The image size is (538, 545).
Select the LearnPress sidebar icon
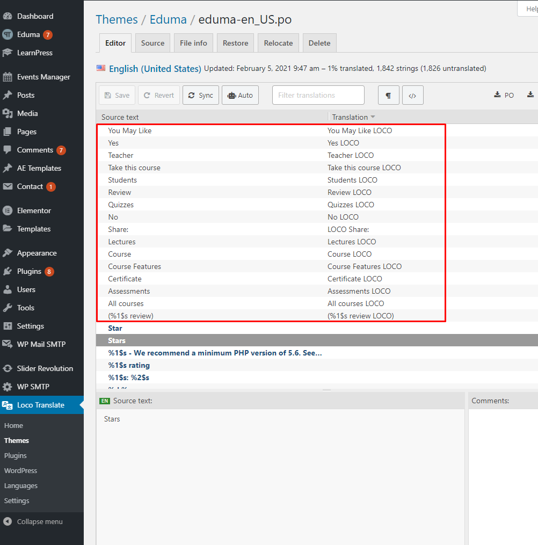coord(8,53)
